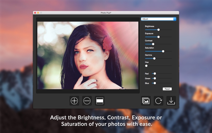
Task: Click the split compare view icon
Action: coord(100,101)
